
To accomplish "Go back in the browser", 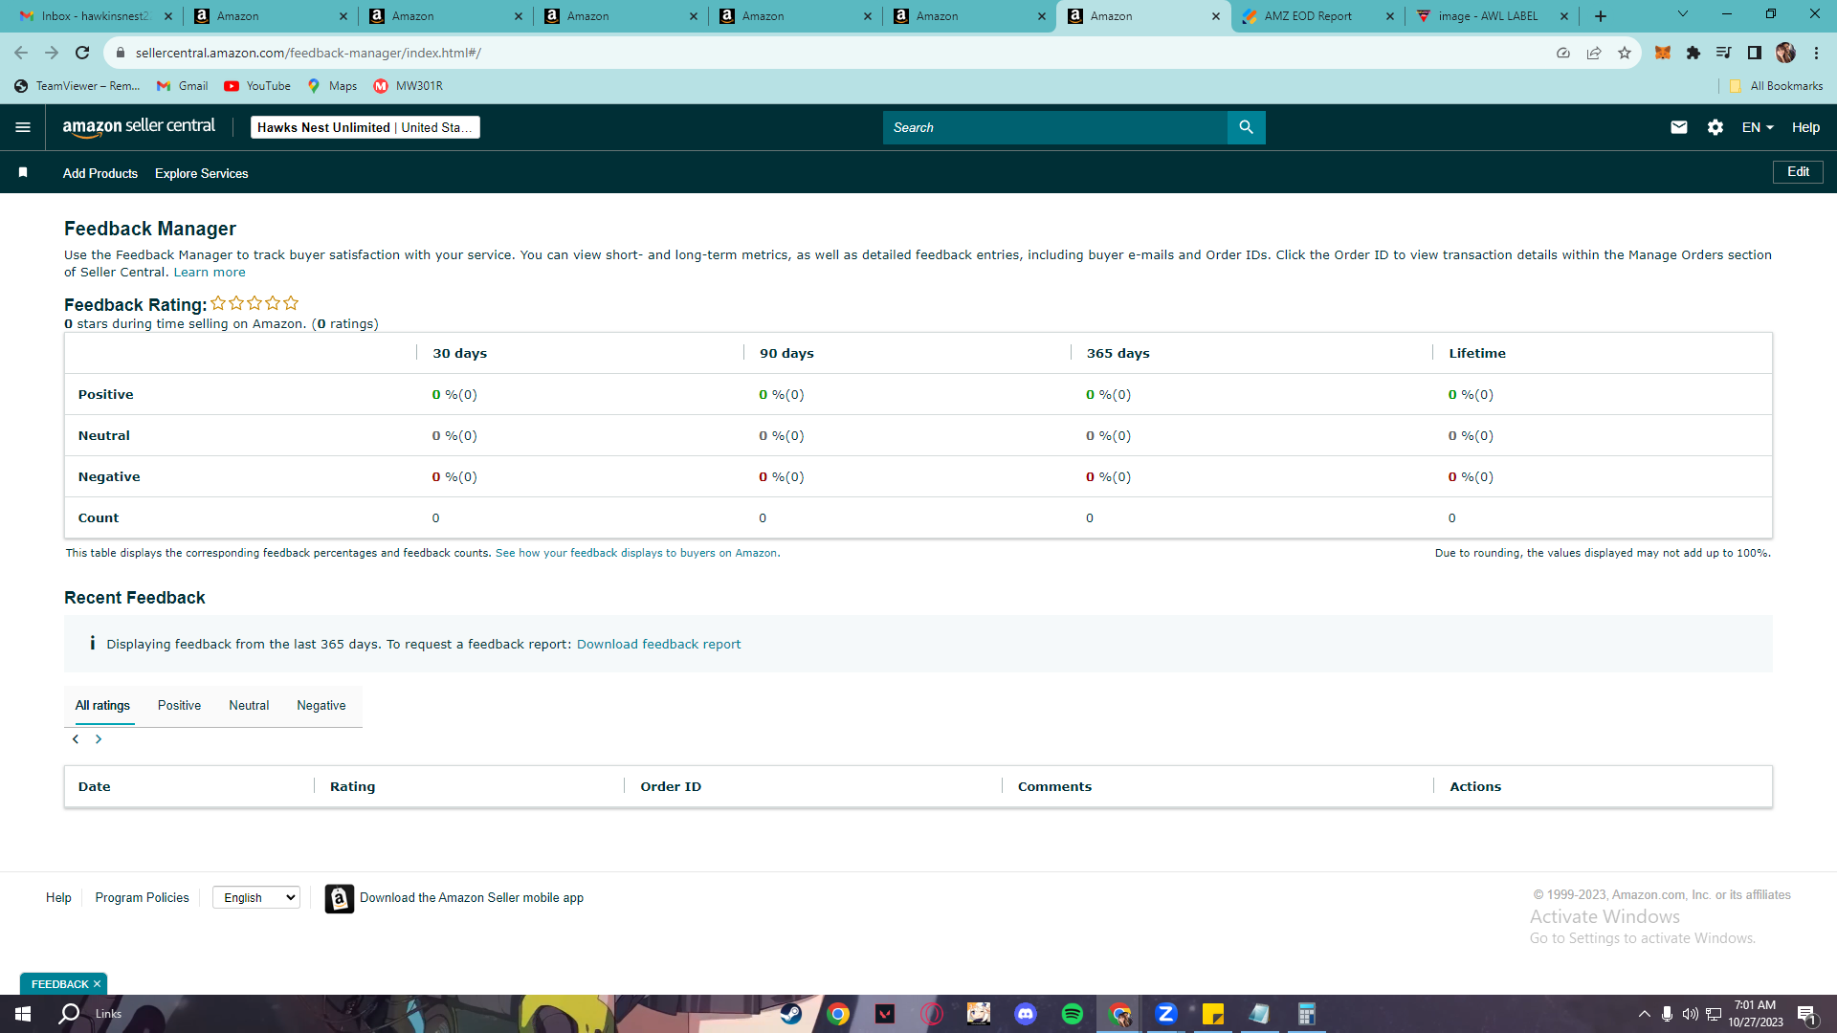I will 21,53.
